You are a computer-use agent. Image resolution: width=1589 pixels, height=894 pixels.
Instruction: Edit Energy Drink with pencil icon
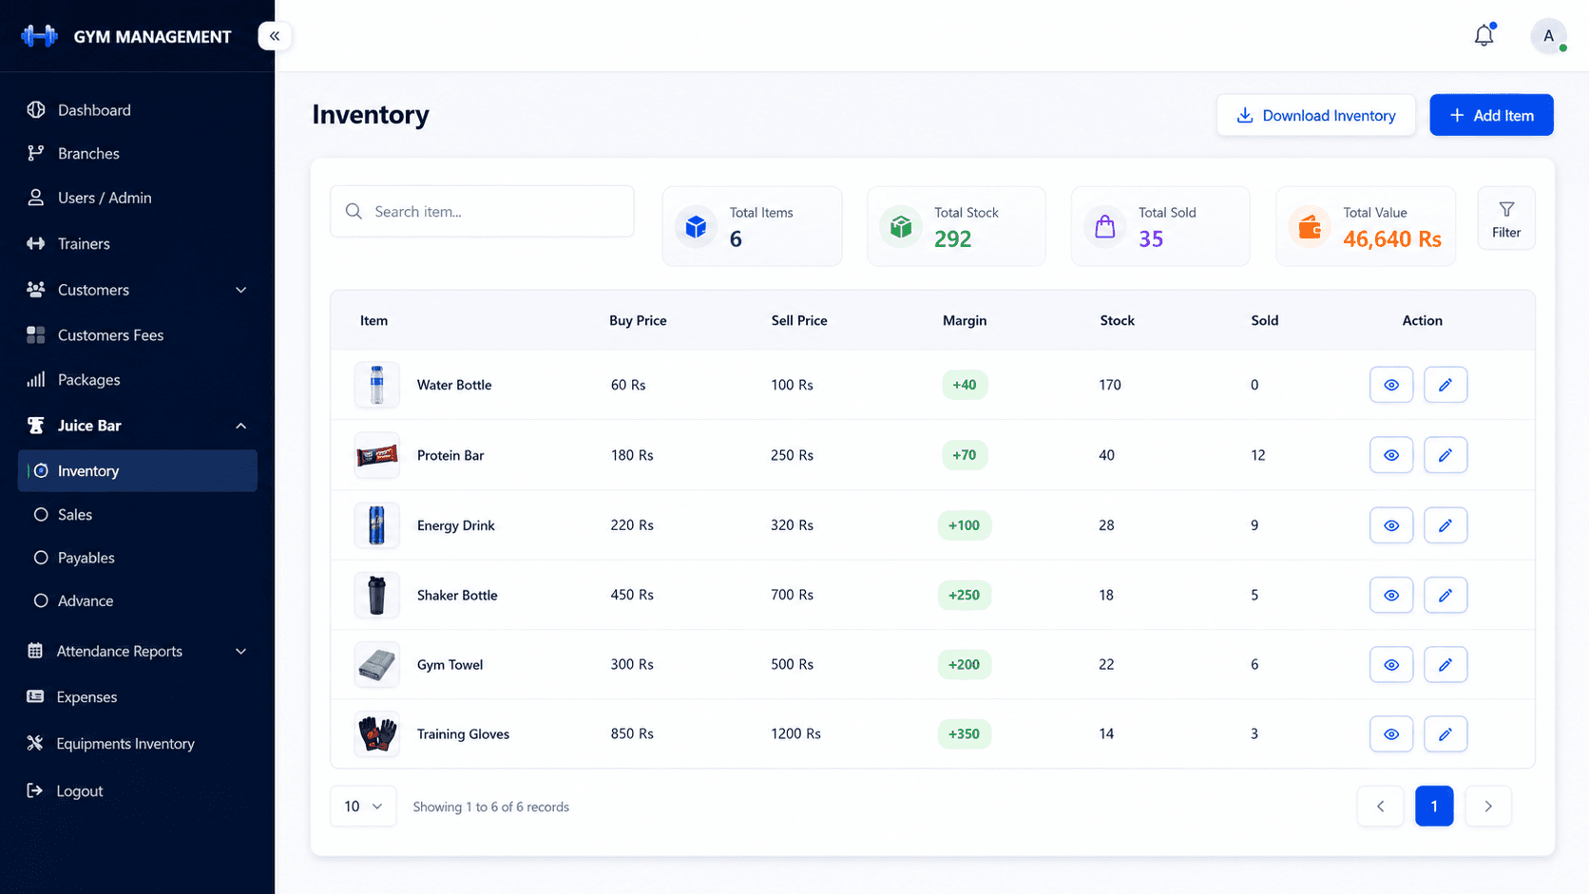pos(1445,525)
